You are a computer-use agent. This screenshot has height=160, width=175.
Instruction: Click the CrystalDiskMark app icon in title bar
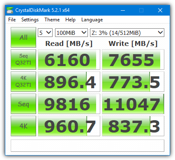(x=10, y=10)
